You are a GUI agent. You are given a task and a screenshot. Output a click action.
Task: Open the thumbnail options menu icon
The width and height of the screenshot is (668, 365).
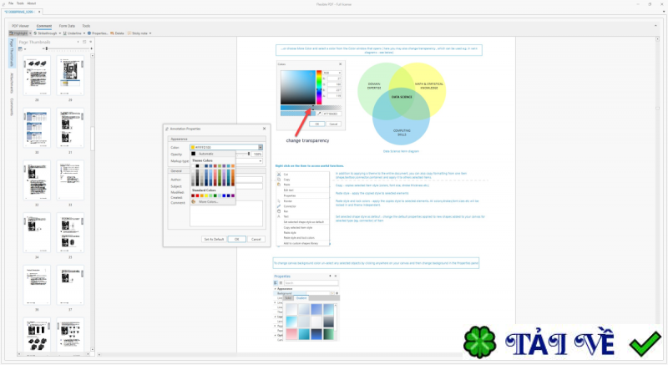(x=22, y=49)
